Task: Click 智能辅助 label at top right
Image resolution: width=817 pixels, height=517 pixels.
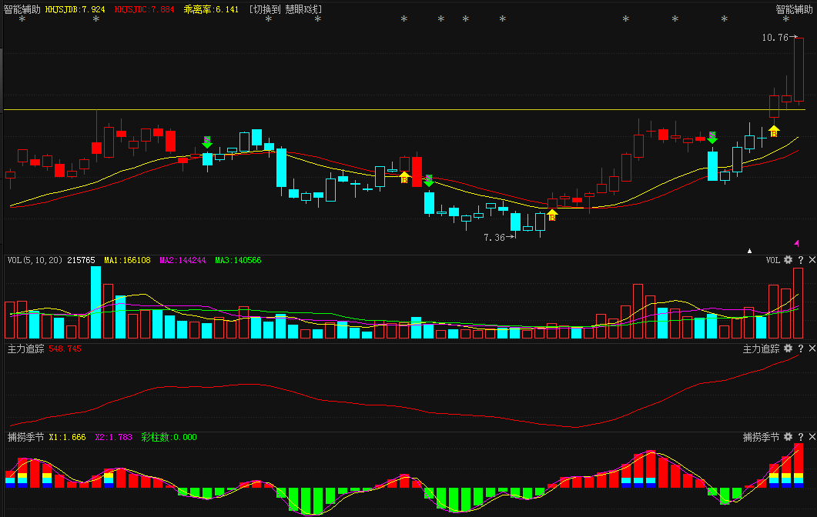Action: (x=794, y=9)
